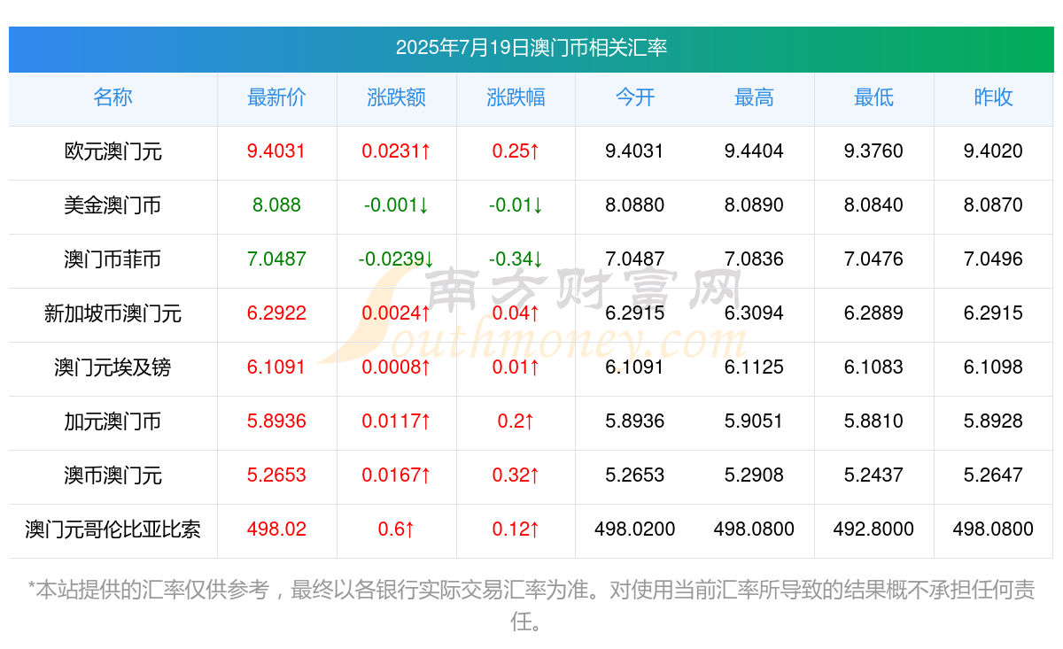Click change amount 0.0024↑
The image size is (1063, 649).
[x=397, y=313]
